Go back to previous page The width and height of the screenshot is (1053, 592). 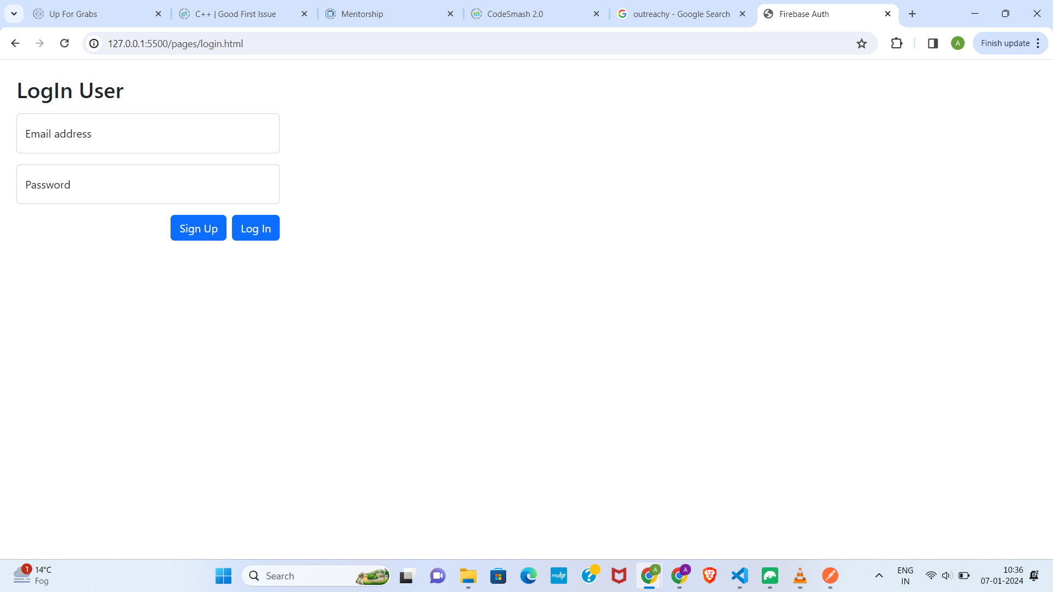click(x=15, y=43)
